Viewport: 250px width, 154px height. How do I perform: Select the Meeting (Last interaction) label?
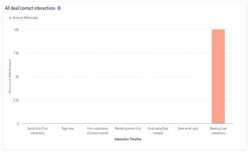click(218, 131)
